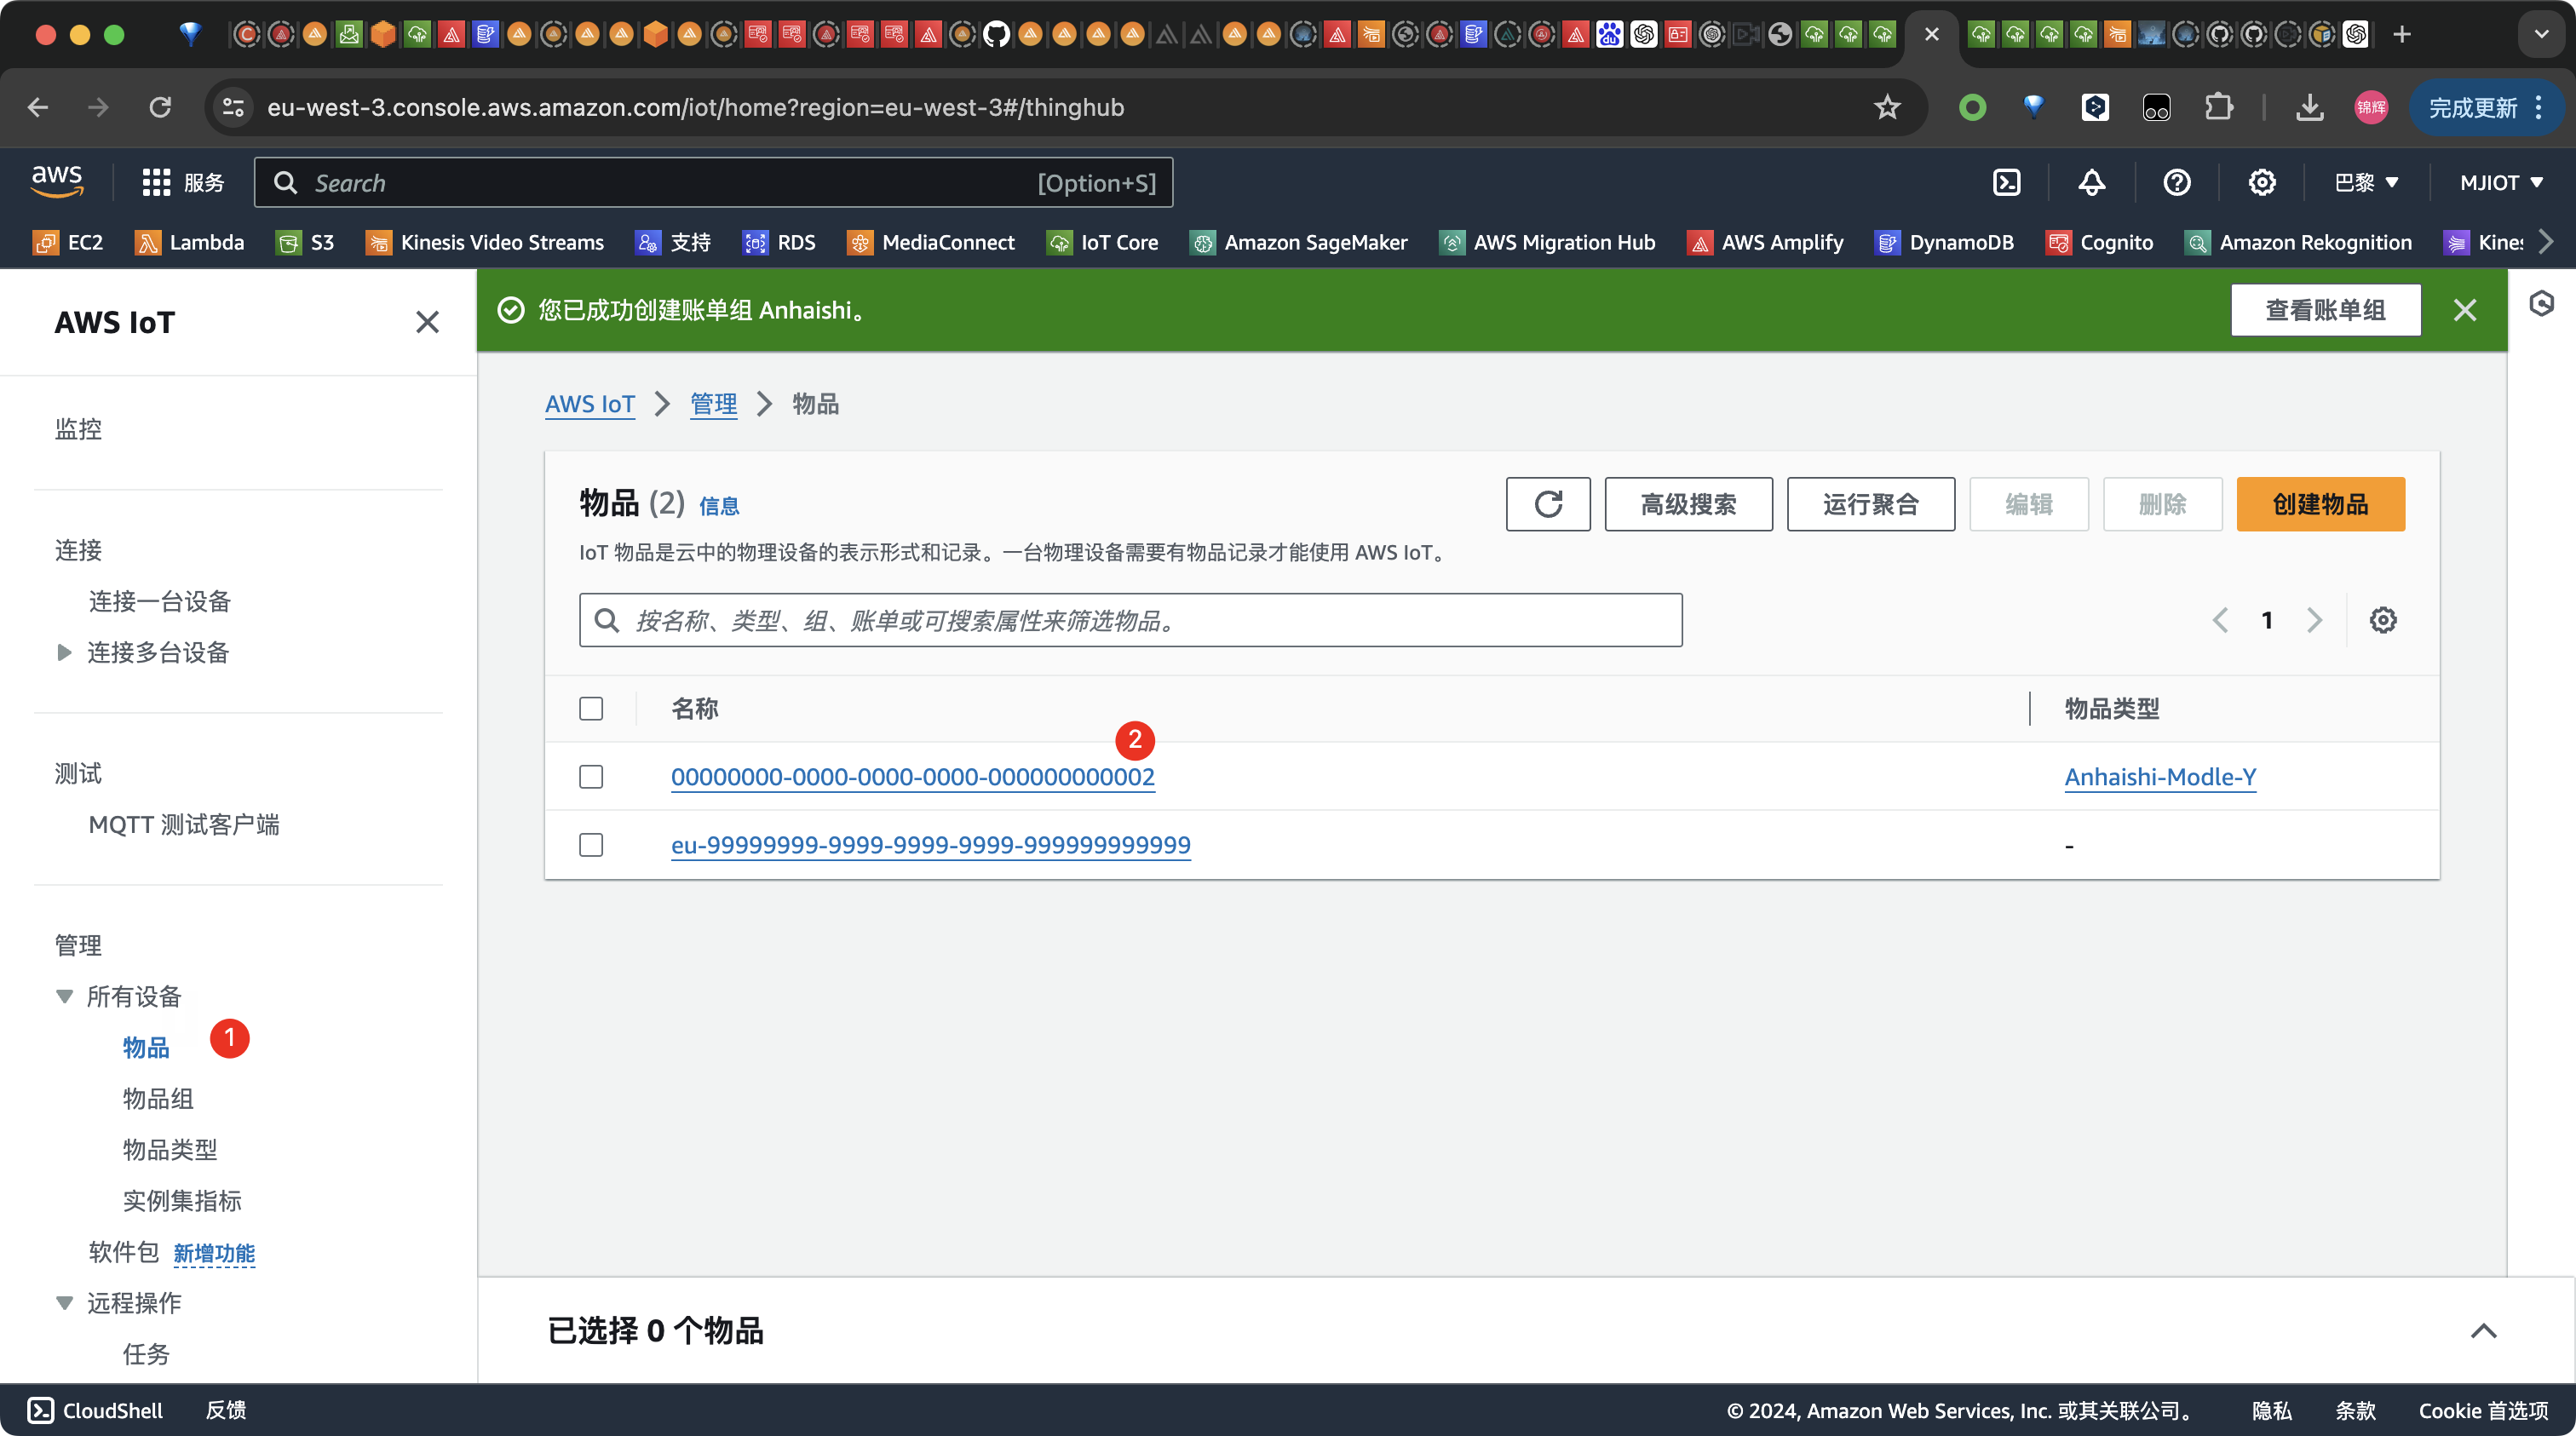Close the AWS IoT sidebar
This screenshot has width=2576, height=1436.
pyautogui.click(x=427, y=322)
